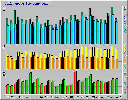Click day 16 on the x-axis
128x100 pixels.
click(x=64, y=97)
